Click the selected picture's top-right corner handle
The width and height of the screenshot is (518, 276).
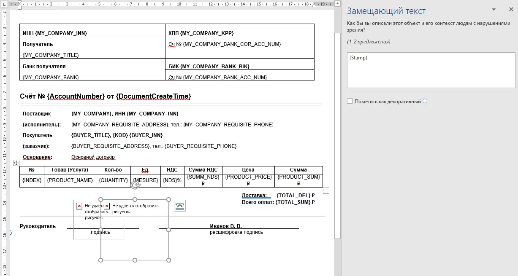(x=168, y=199)
